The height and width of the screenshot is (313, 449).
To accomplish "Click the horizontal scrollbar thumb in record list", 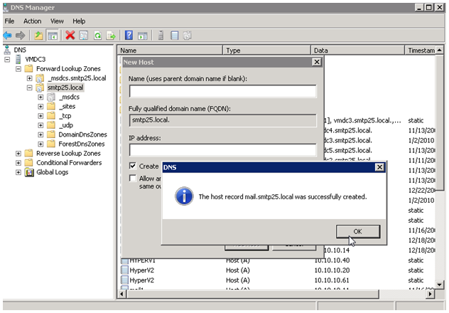I will pos(252,294).
